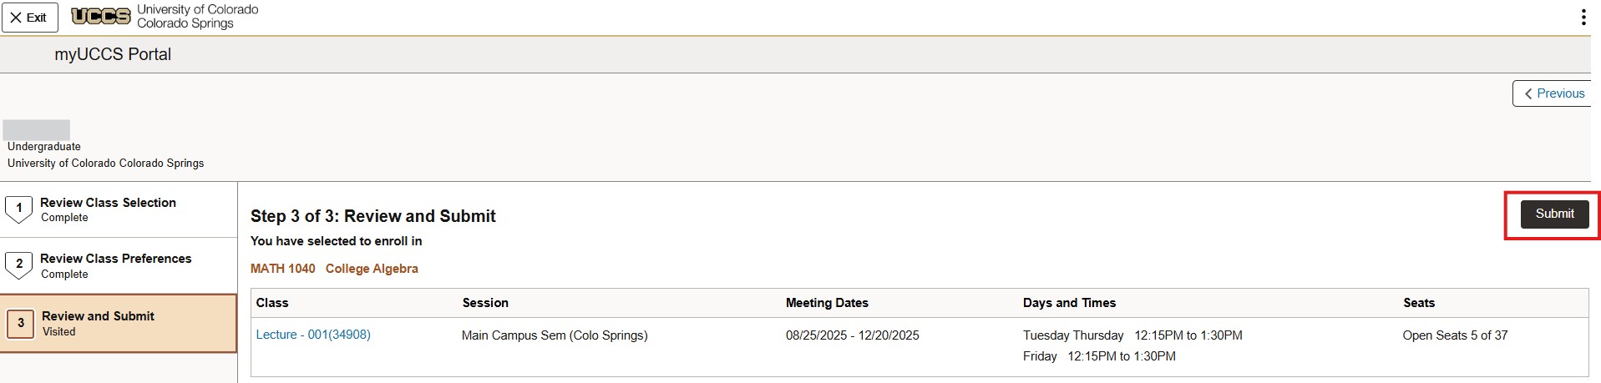1601x383 pixels.
Task: Select the Review Class Preferences step
Action: tap(115, 259)
